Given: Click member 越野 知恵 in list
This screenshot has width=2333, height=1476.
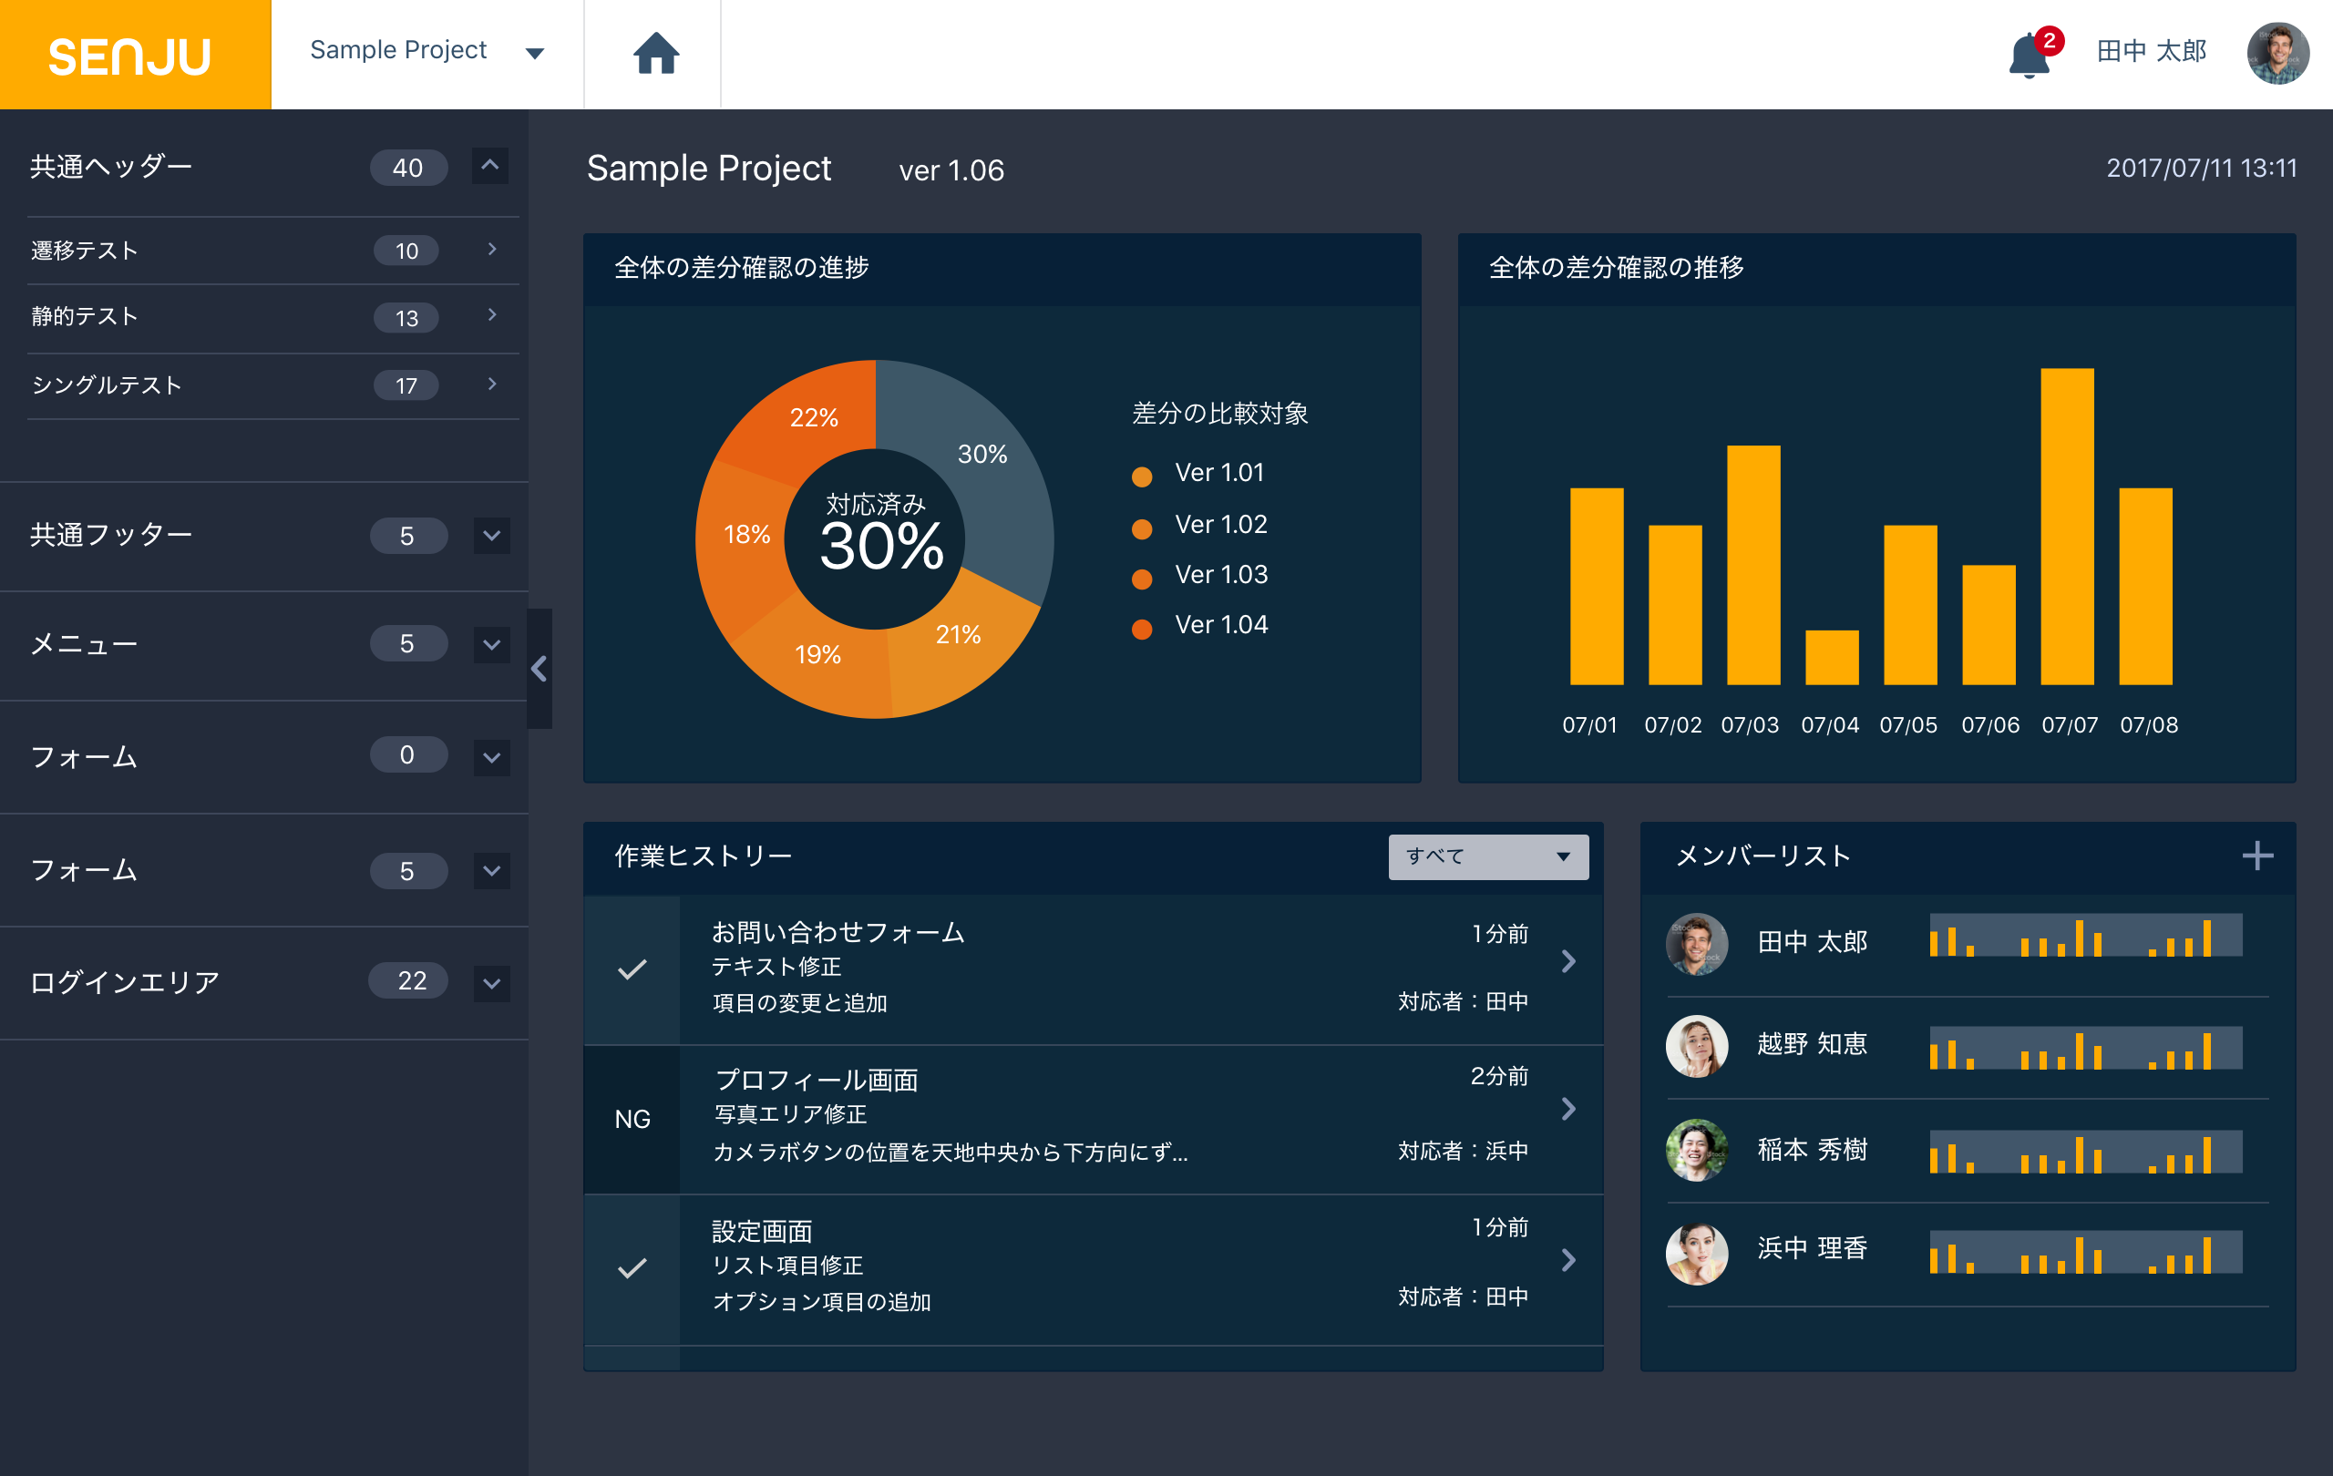Looking at the screenshot, I should coord(1812,1044).
